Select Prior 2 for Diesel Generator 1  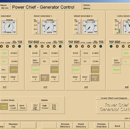coord(45,78)
